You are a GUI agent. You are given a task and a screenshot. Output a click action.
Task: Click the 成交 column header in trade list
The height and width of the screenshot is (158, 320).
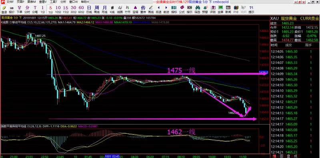[x=288, y=45]
